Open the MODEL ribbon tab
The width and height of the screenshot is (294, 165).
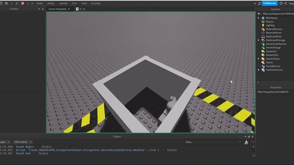tap(51, 4)
